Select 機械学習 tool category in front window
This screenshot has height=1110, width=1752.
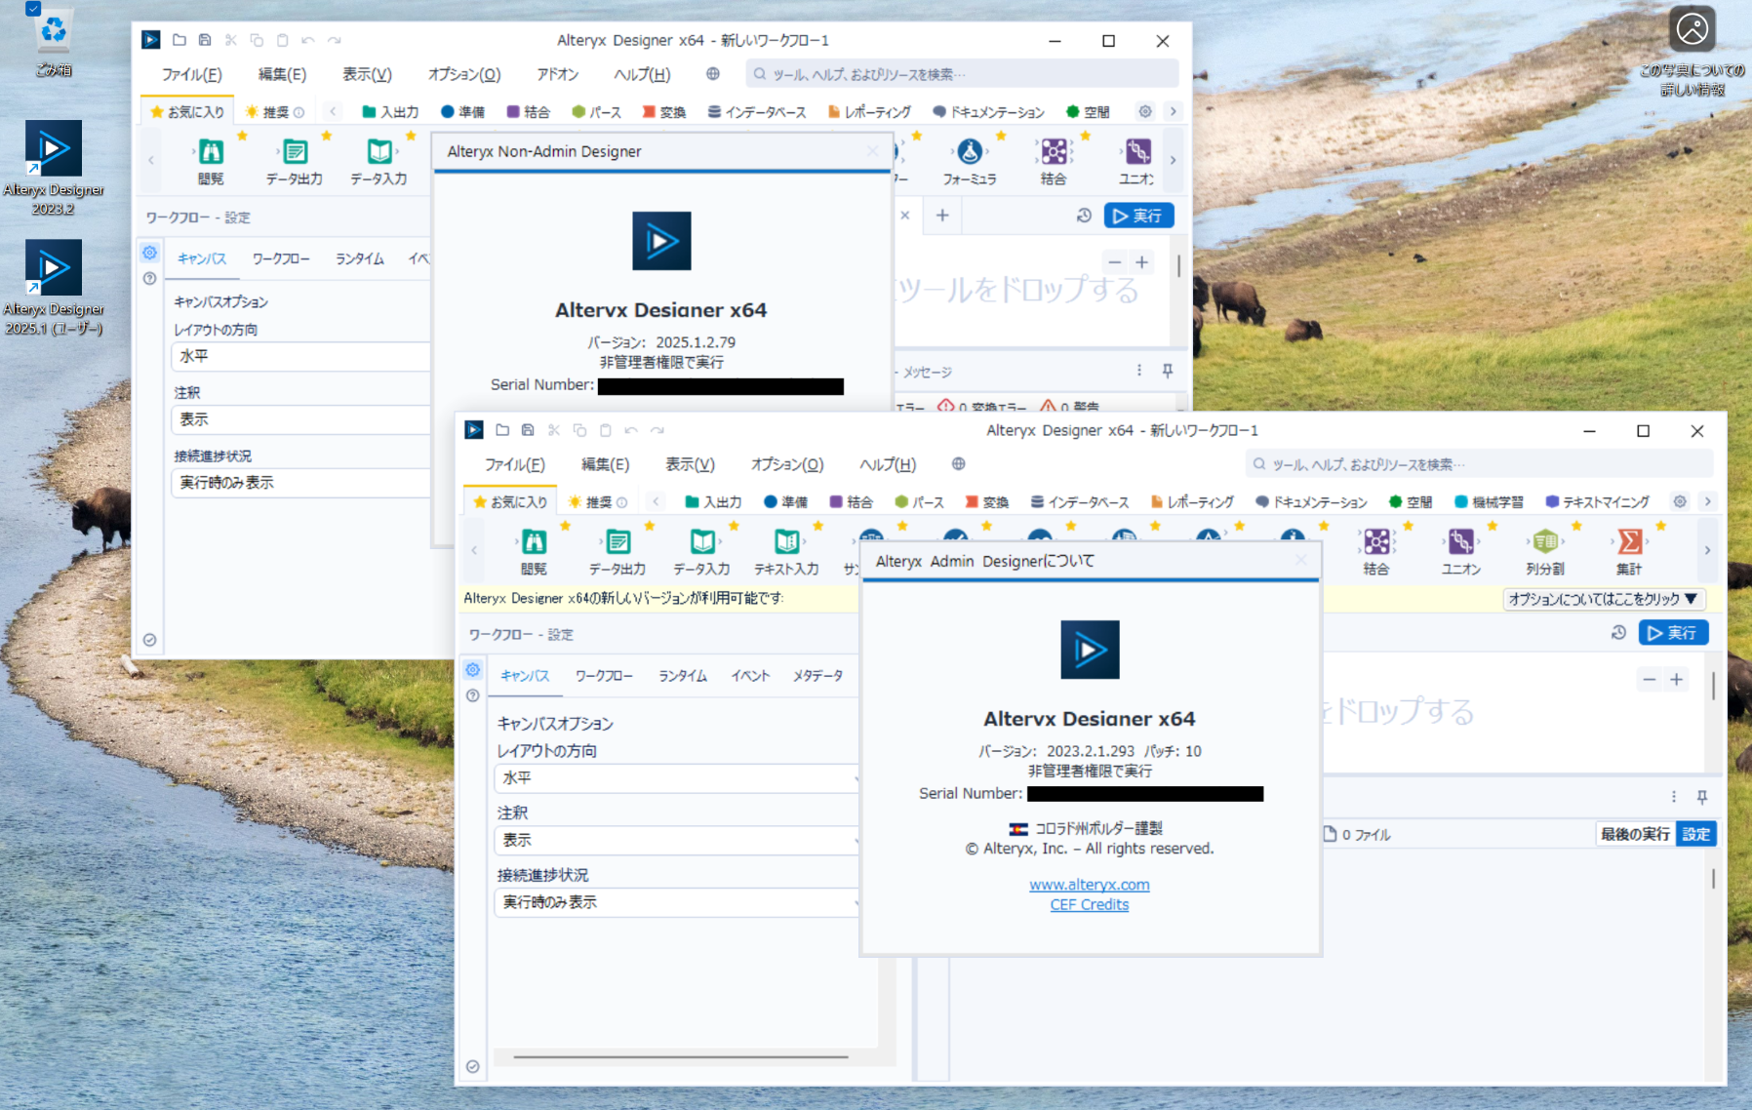1489,501
